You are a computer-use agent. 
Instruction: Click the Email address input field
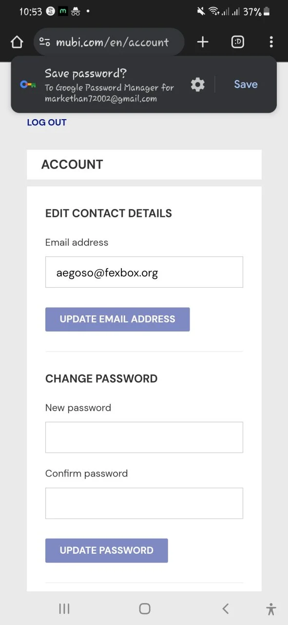(x=144, y=272)
